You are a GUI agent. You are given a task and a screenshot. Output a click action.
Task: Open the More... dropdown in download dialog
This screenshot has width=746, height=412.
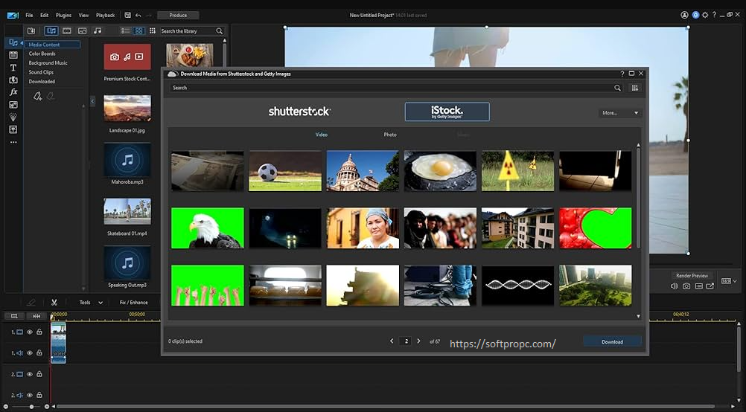point(620,113)
